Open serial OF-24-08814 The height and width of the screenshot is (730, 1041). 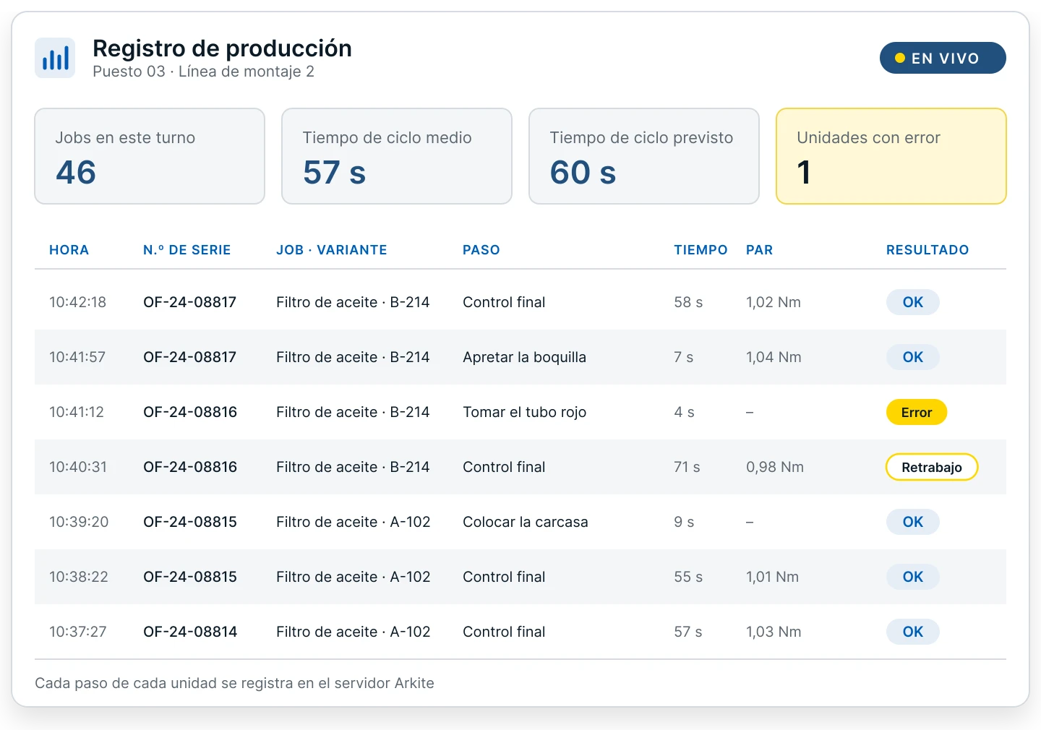tap(190, 632)
